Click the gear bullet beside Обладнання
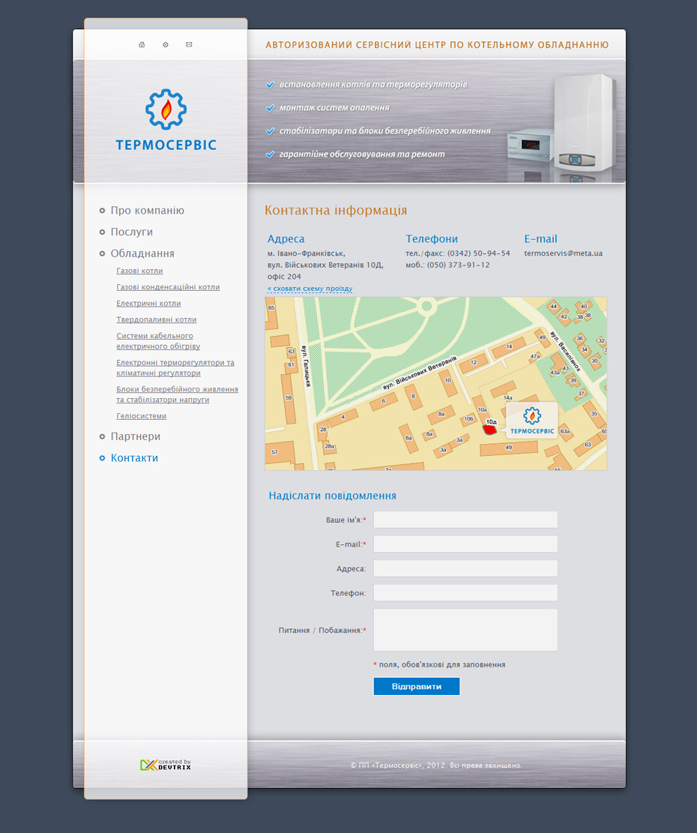697x833 pixels. tap(102, 254)
